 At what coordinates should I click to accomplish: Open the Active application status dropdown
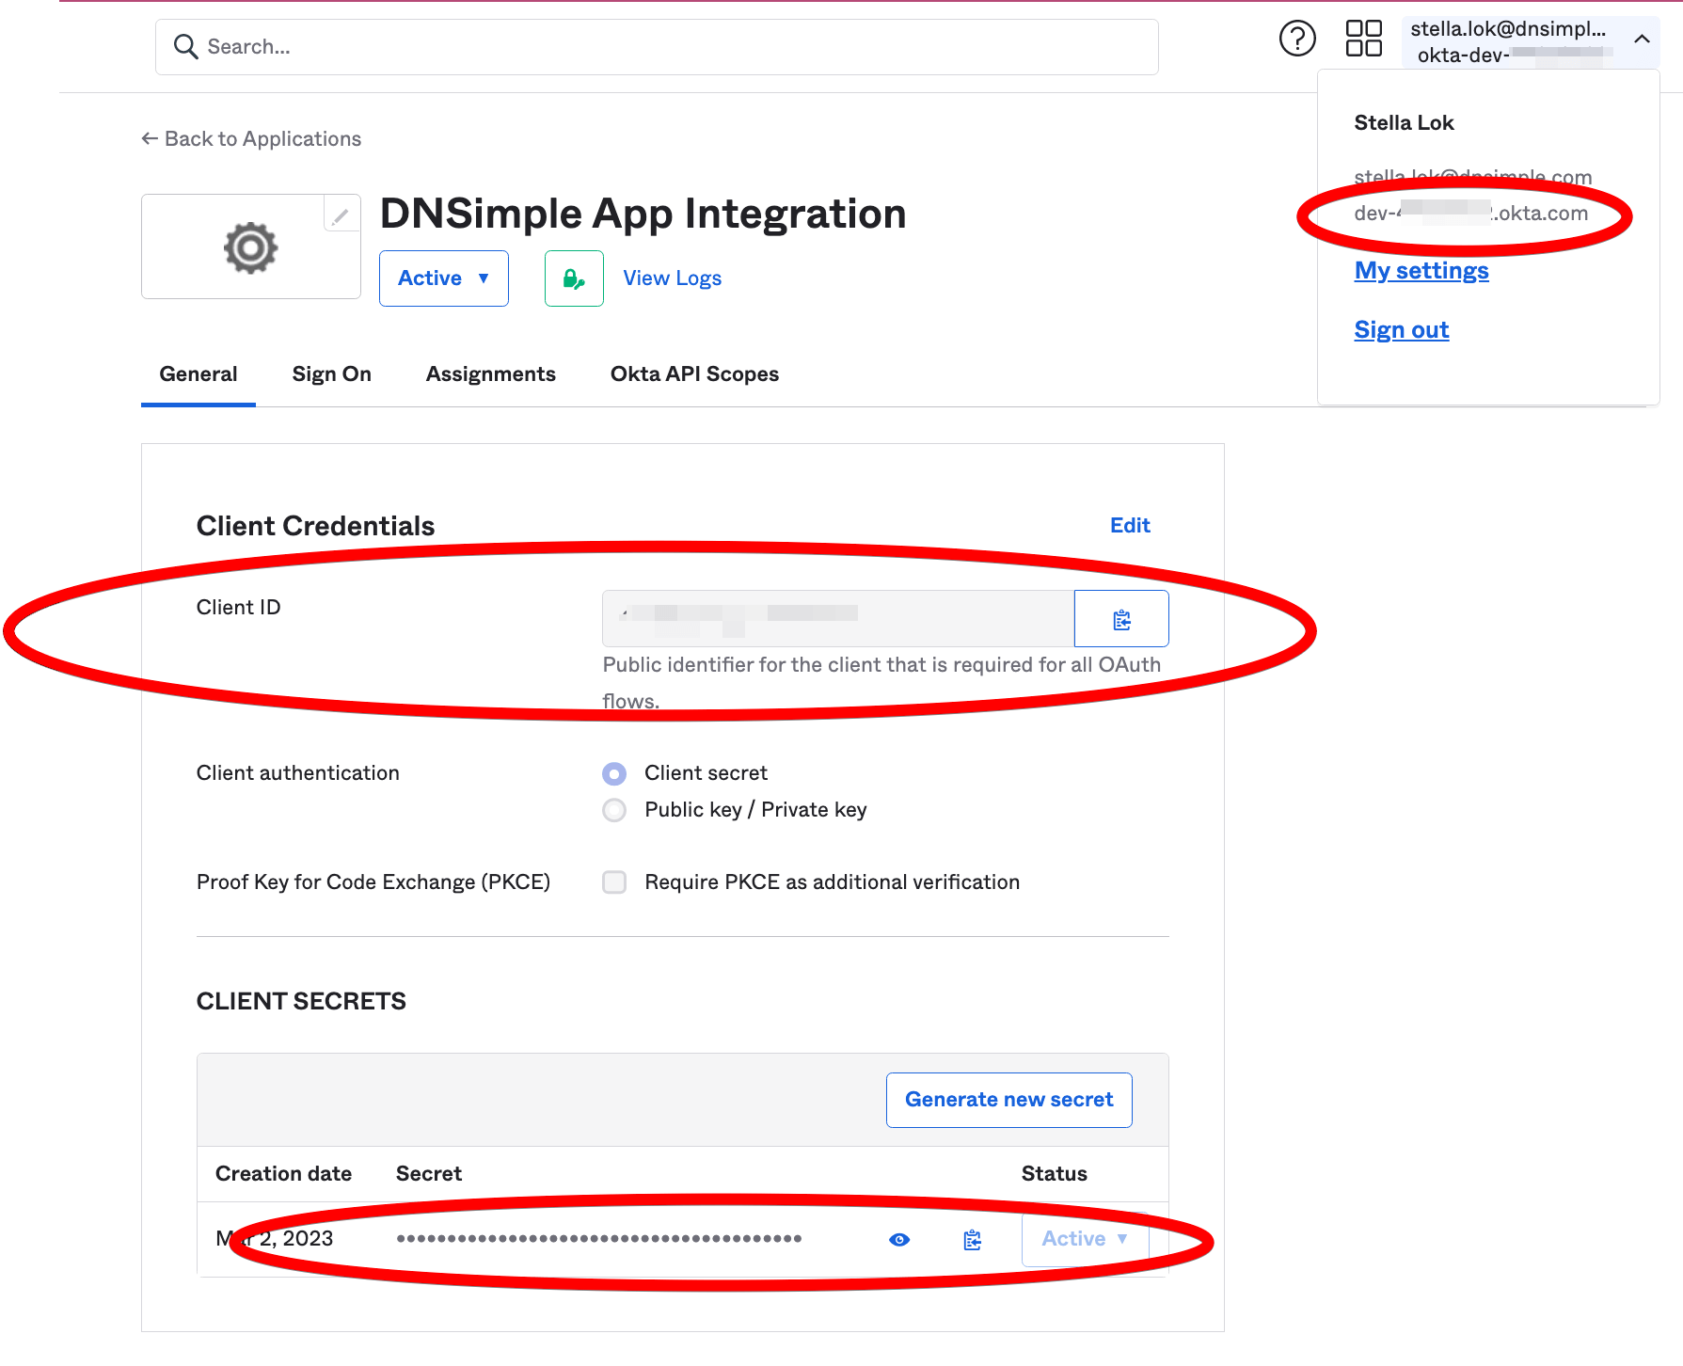click(444, 278)
